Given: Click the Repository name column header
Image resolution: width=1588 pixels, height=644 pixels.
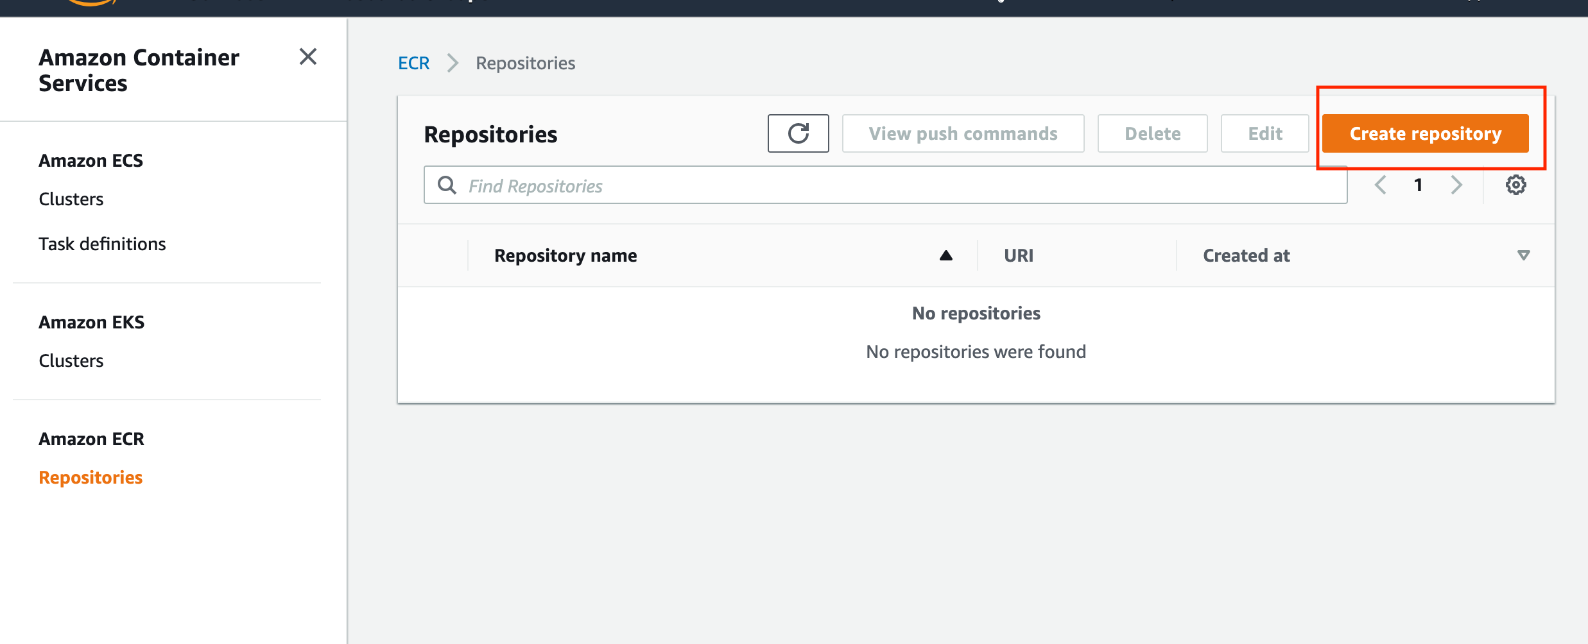Looking at the screenshot, I should click(x=565, y=255).
